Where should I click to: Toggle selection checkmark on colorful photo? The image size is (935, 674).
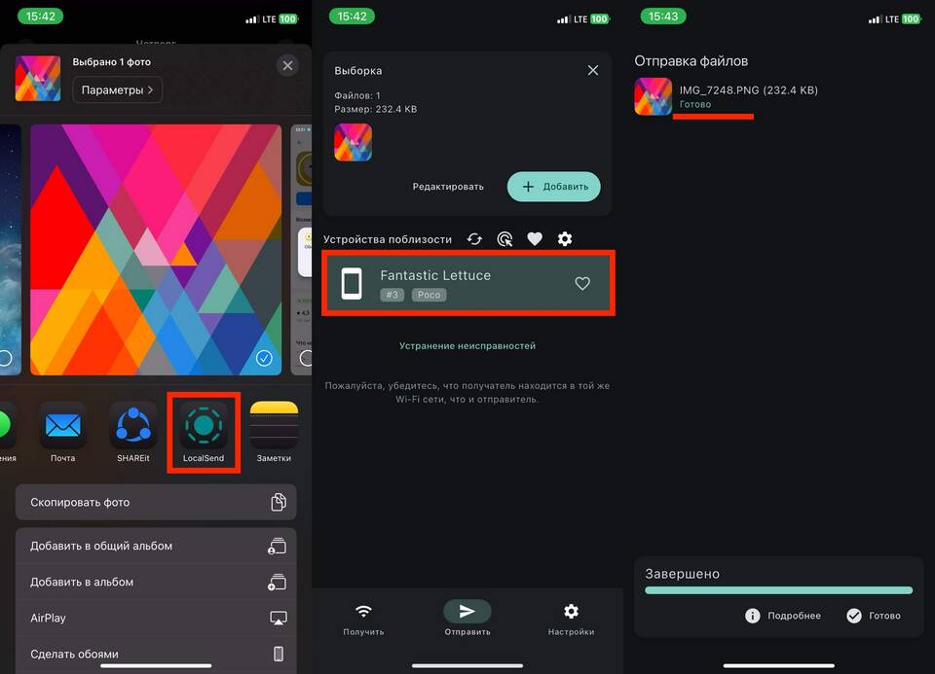(x=264, y=358)
